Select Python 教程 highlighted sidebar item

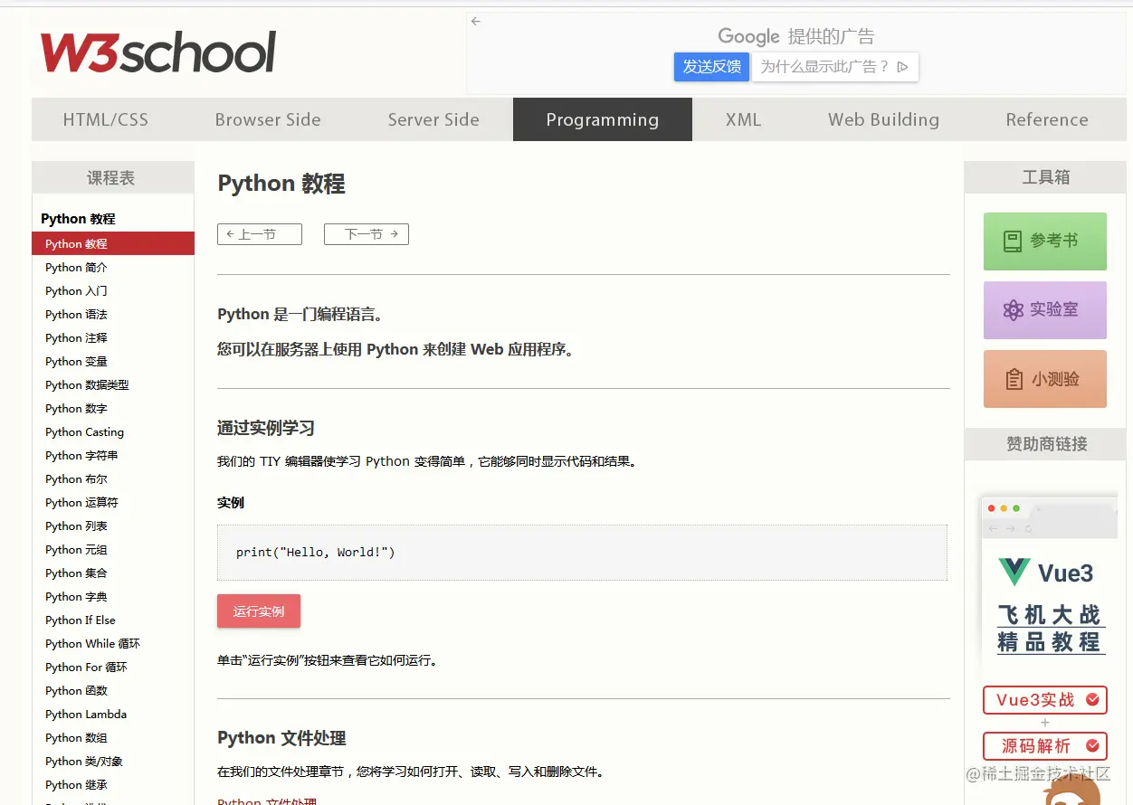(x=113, y=243)
